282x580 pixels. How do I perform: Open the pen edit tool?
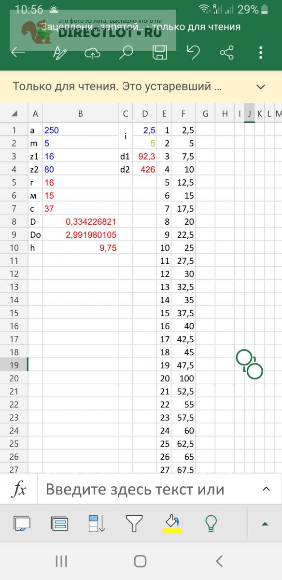[x=59, y=53]
